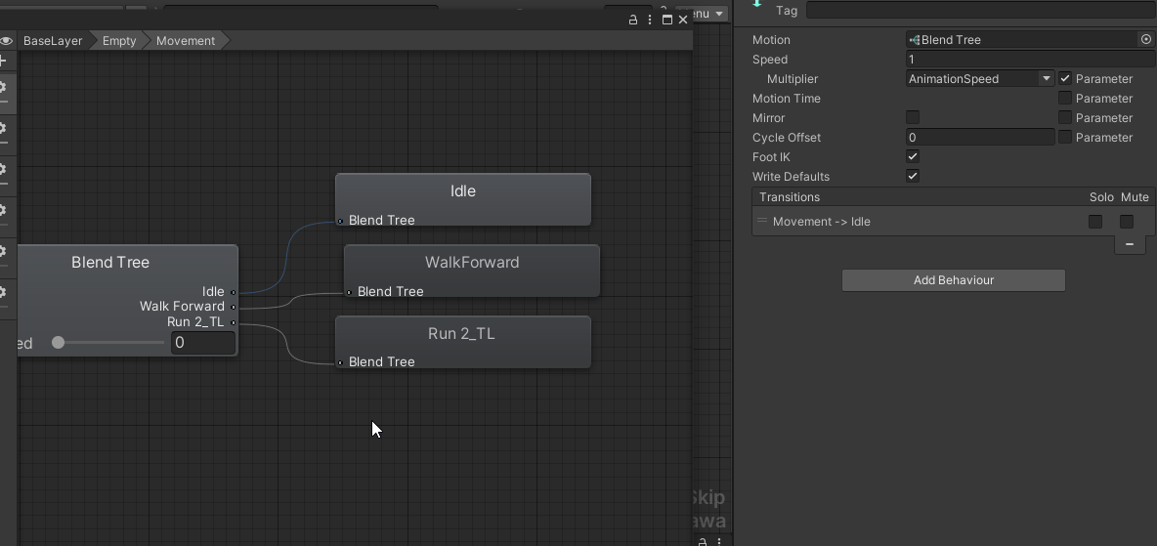Select the Empty breadcrumb item
The image size is (1157, 546).
coord(119,41)
